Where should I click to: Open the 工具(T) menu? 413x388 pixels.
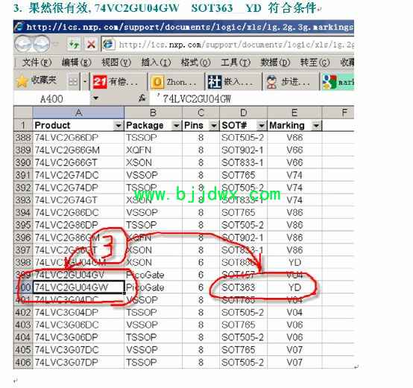pos(235,63)
